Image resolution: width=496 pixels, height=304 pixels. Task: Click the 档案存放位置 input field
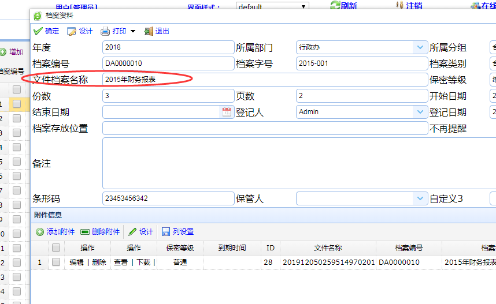pyautogui.click(x=265, y=128)
